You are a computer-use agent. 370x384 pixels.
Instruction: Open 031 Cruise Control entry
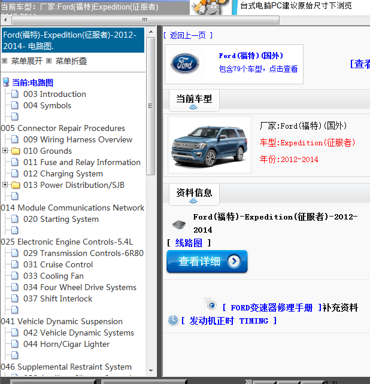pos(58,264)
